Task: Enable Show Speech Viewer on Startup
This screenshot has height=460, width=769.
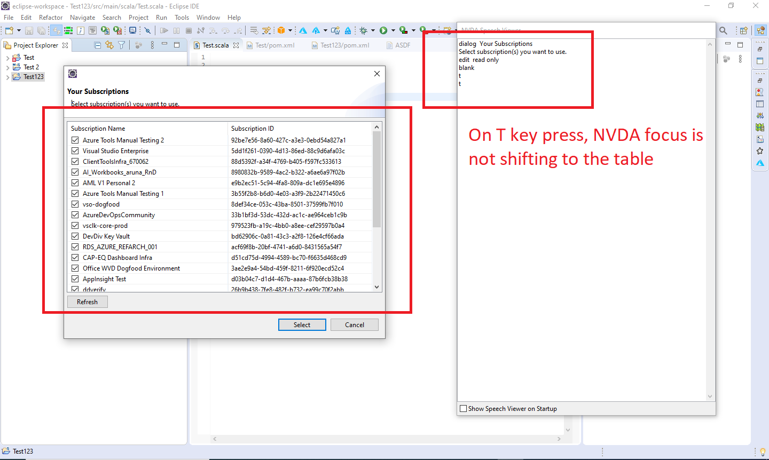Action: [x=462, y=408]
